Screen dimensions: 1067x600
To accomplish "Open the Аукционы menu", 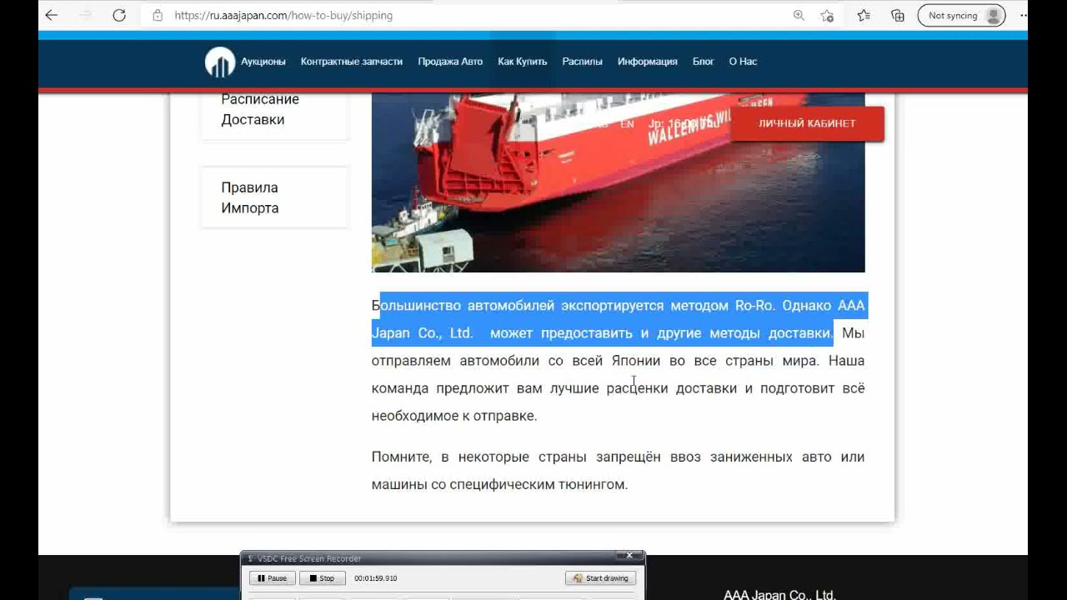I will [x=263, y=62].
